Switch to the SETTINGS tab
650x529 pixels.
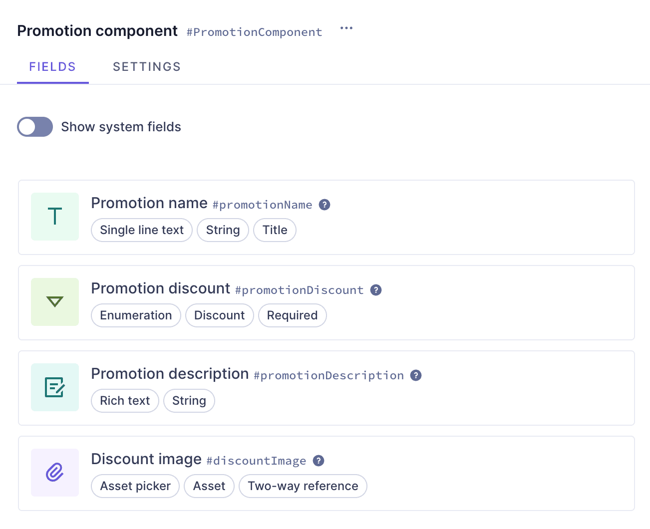coord(147,66)
